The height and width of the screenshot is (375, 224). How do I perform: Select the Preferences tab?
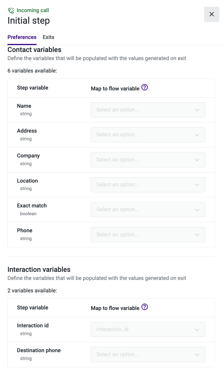click(x=22, y=37)
